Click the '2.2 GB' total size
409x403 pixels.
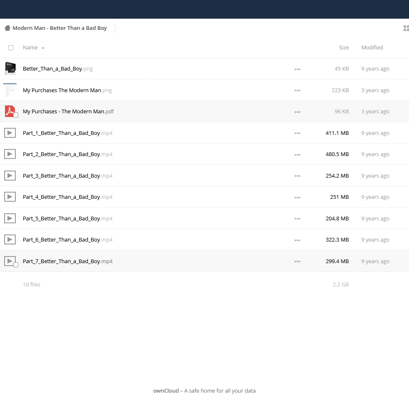341,284
